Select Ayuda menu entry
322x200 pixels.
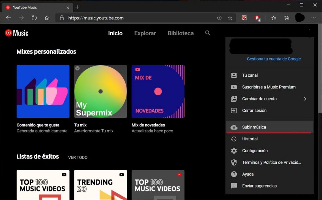[270, 174]
